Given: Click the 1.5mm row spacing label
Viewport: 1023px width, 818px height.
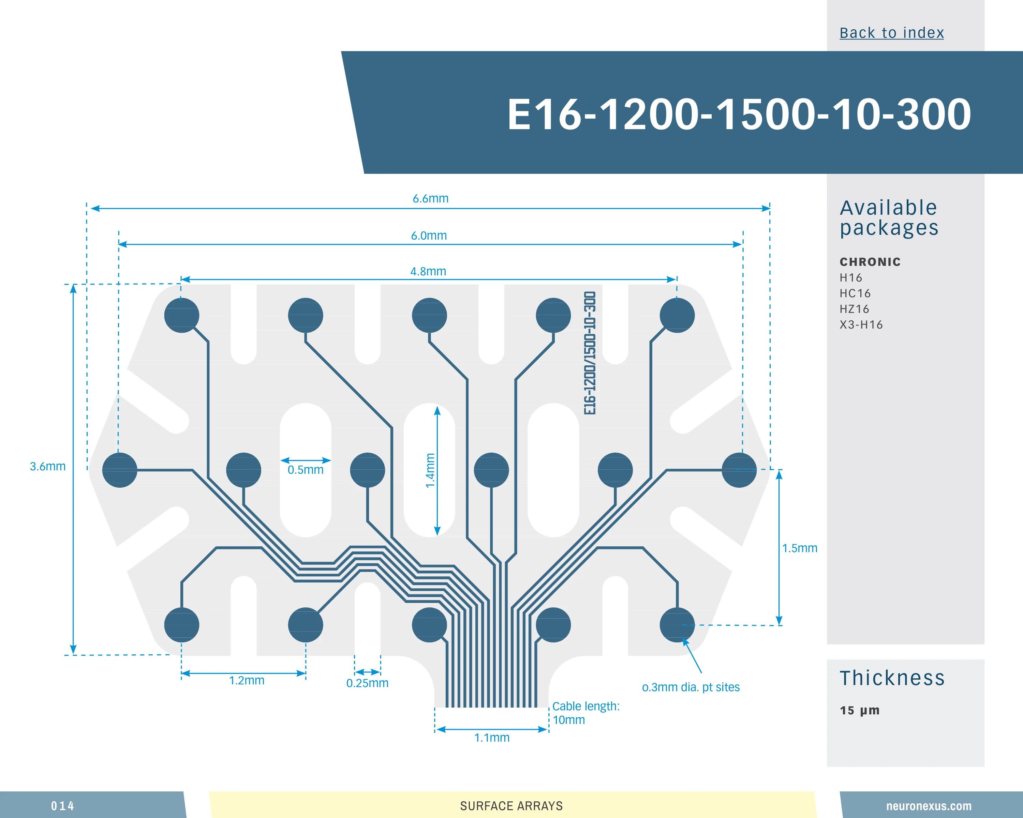Looking at the screenshot, I should (800, 548).
